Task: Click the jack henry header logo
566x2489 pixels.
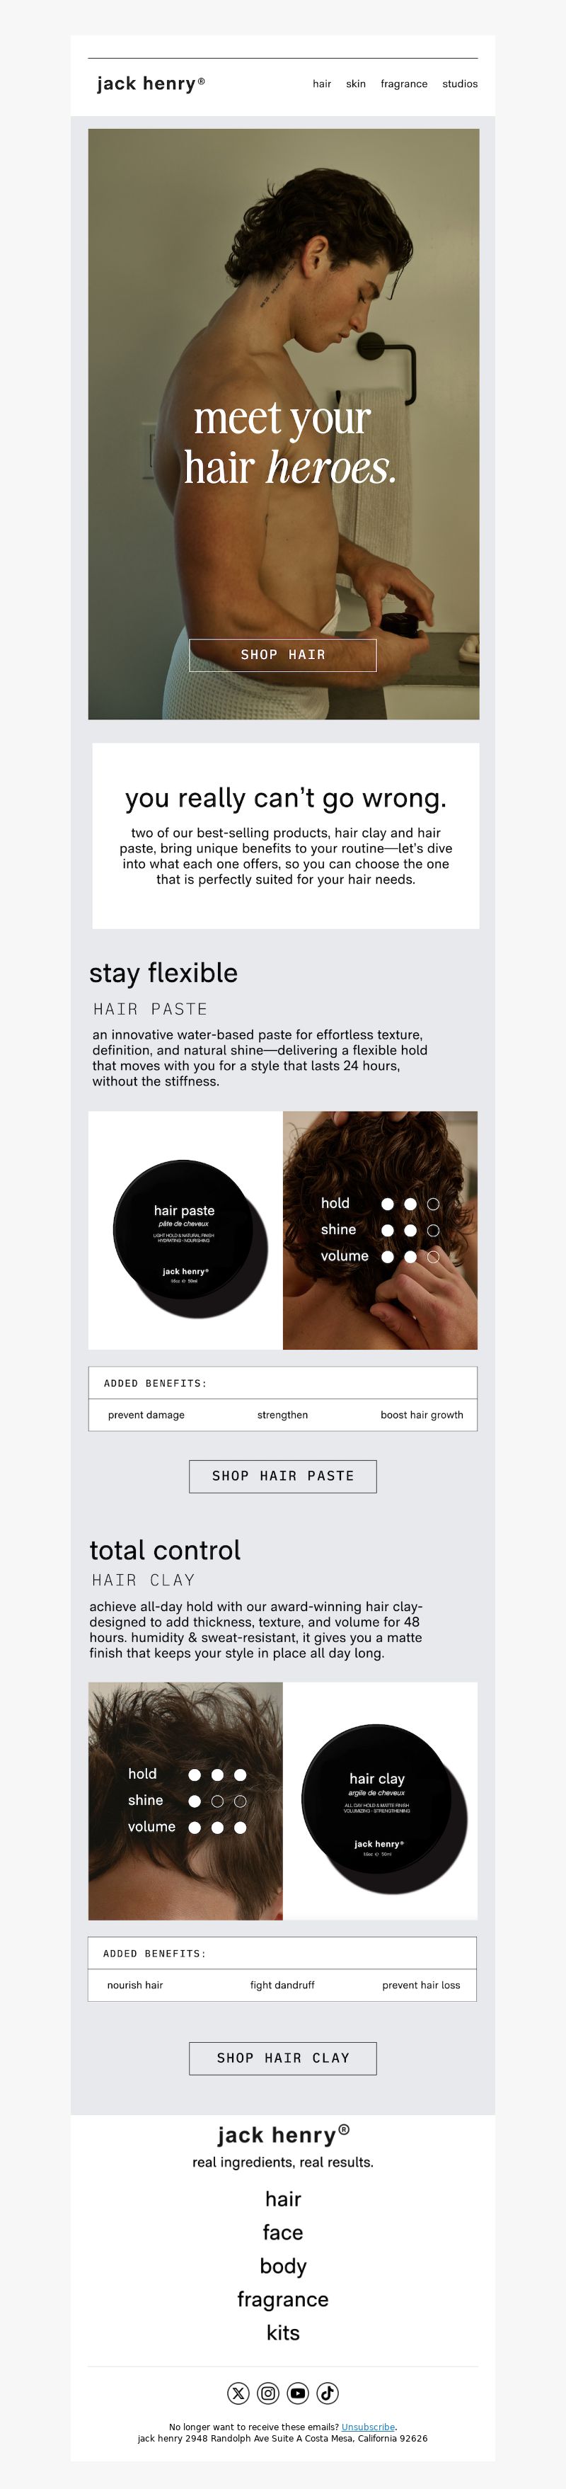Action: (x=151, y=84)
